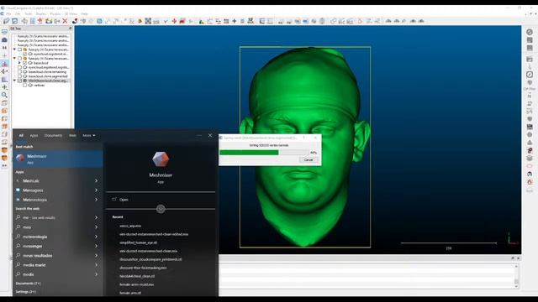The width and height of the screenshot is (538, 302).
Task: Expand the basecloud tree node arrow
Action: [x=19, y=63]
